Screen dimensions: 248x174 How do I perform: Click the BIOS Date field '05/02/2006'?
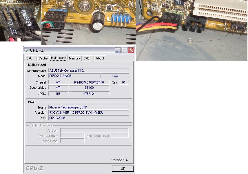click(89, 118)
